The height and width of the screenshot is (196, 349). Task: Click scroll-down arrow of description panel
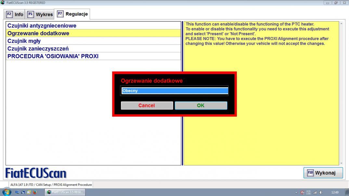pyautogui.click(x=341, y=163)
